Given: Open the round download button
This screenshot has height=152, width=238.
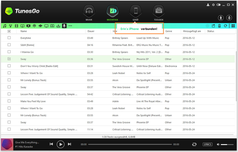Looking at the screenshot, I should tap(221, 18).
